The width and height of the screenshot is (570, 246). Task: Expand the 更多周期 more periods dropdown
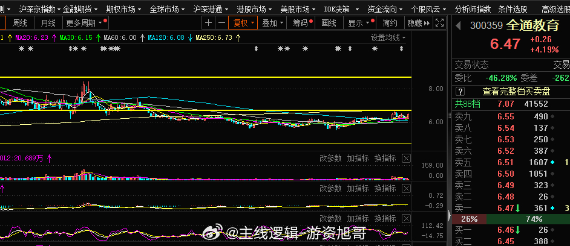coord(85,23)
